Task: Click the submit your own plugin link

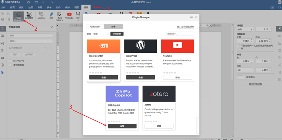Action: click(186, 27)
